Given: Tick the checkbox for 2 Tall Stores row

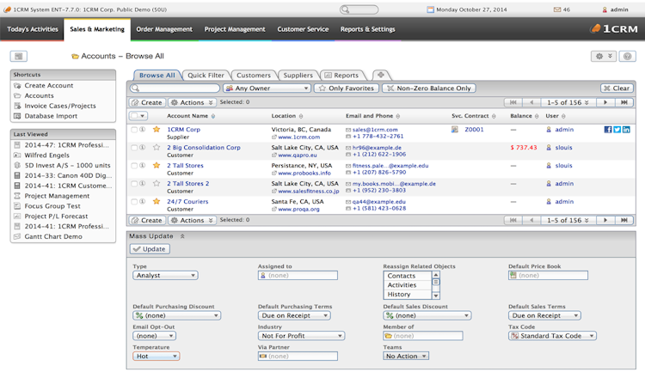Looking at the screenshot, I should coord(134,166).
